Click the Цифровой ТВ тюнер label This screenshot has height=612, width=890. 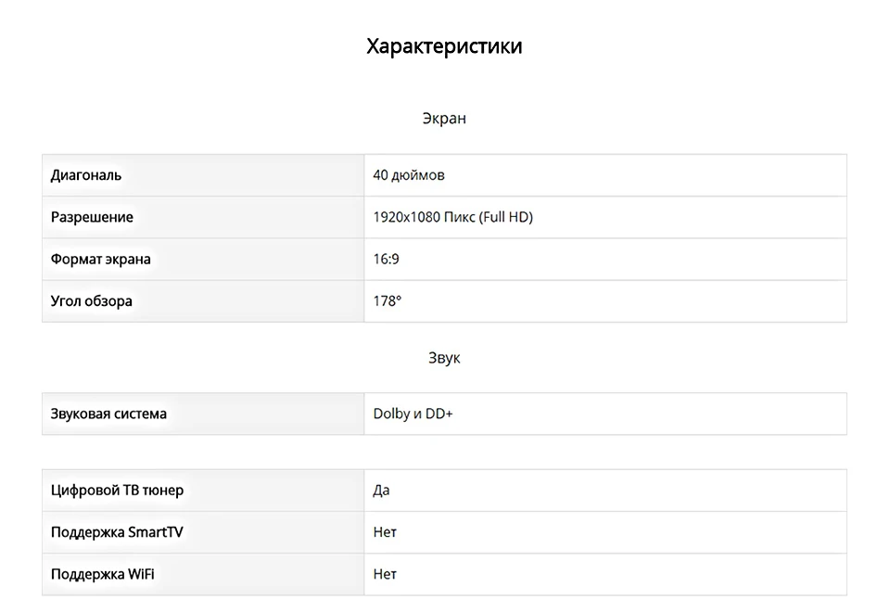coord(117,491)
